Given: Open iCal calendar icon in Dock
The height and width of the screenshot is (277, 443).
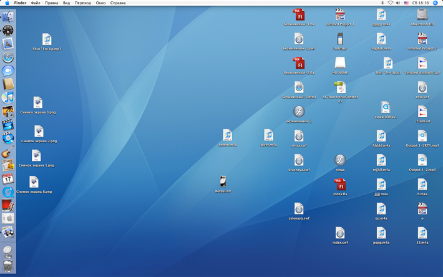Looking at the screenshot, I should coord(8,178).
